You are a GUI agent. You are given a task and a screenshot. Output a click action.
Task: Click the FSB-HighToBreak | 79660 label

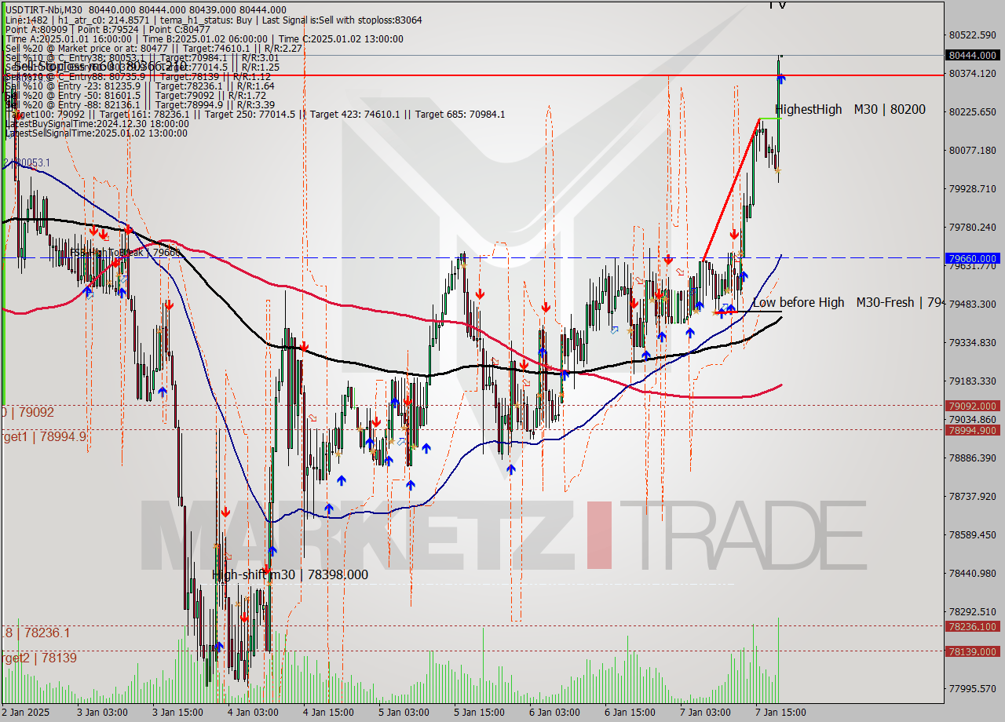(x=126, y=253)
